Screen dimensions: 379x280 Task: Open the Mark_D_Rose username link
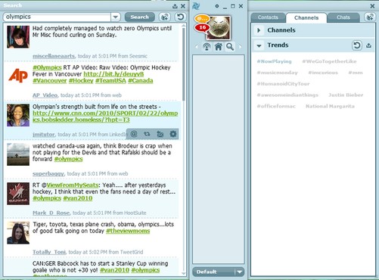[x=51, y=213]
